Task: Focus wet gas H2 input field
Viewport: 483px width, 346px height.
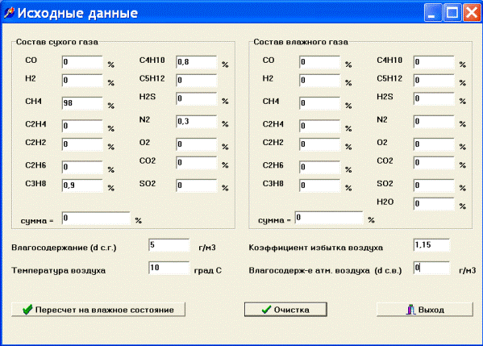Action: [x=320, y=81]
